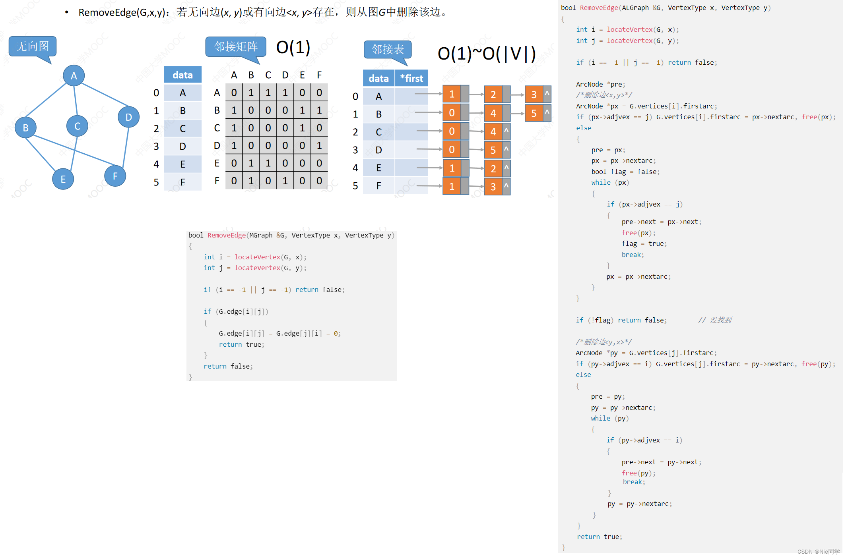Click the line setting G.edge[i][j] and G.edge[j][i] to 0
The width and height of the screenshot is (846, 558).
coord(280,333)
